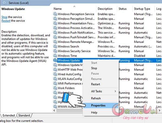Click gear icon of Wired AutoConfig
The image size is (162, 123).
tap(55, 74)
